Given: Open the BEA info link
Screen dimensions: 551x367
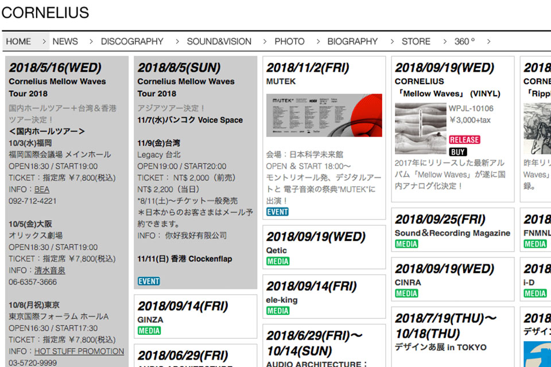Looking at the screenshot, I should click(42, 189).
